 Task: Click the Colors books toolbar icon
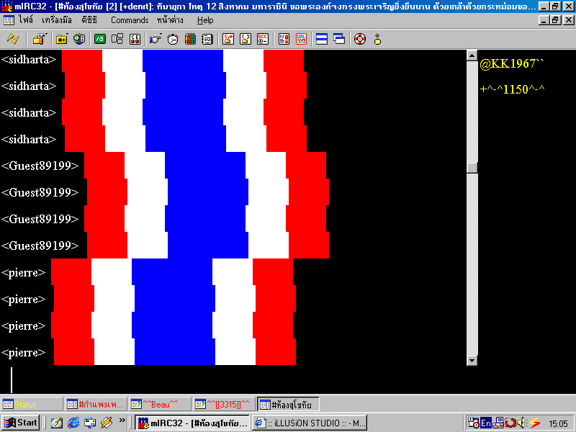click(190, 39)
